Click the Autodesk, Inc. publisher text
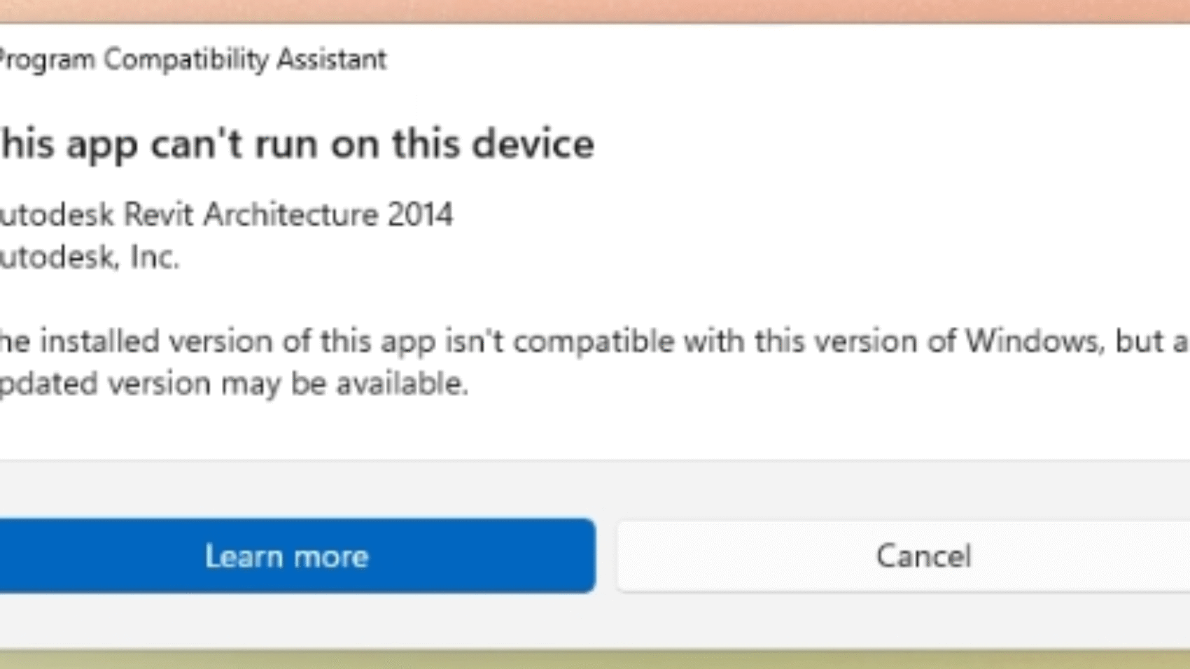Screen dimensions: 1190x669 90,257
